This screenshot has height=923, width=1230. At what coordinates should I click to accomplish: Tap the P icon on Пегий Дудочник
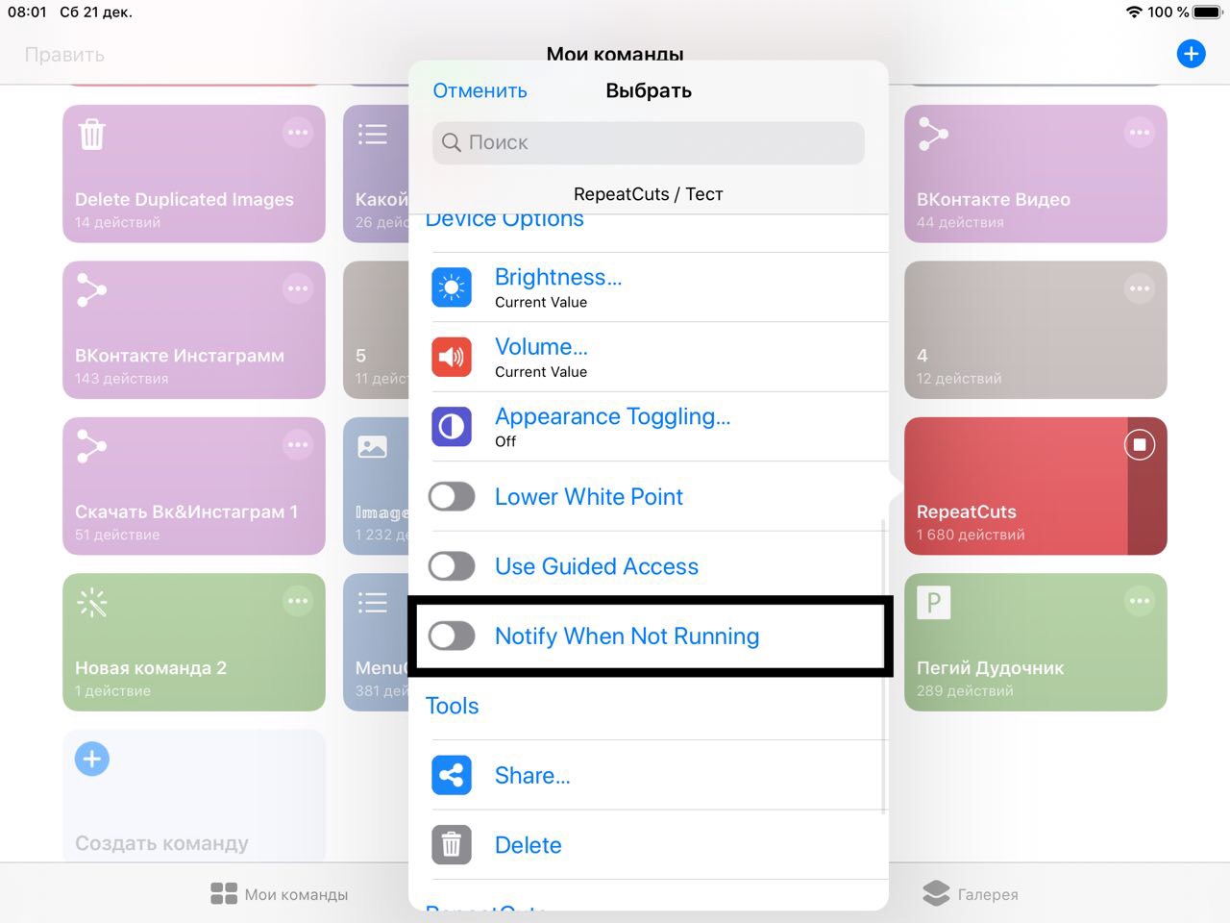click(x=933, y=603)
